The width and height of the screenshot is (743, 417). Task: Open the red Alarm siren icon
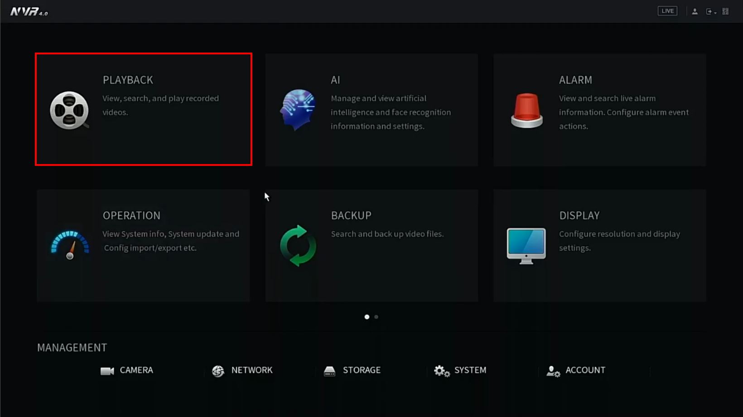pos(526,111)
